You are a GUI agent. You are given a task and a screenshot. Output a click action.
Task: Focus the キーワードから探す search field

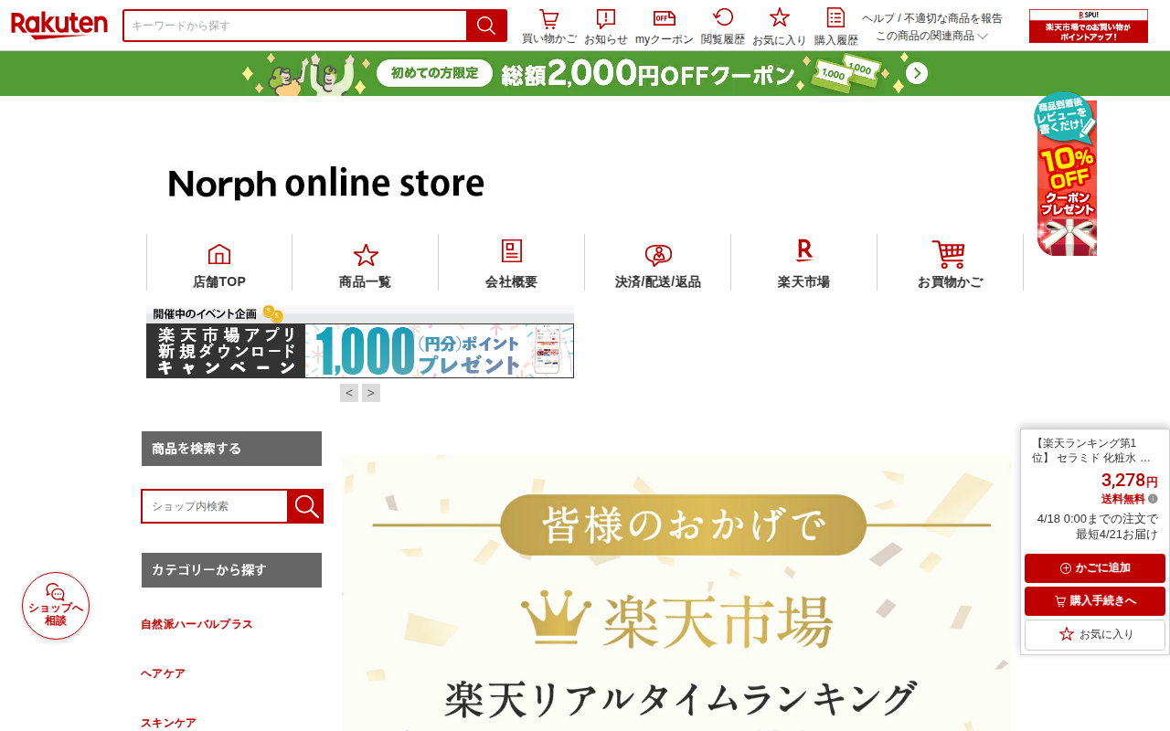(295, 26)
